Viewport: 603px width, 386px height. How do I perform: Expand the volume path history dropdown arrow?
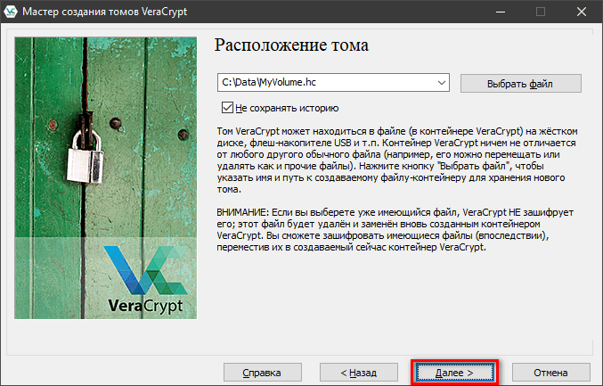[x=442, y=83]
